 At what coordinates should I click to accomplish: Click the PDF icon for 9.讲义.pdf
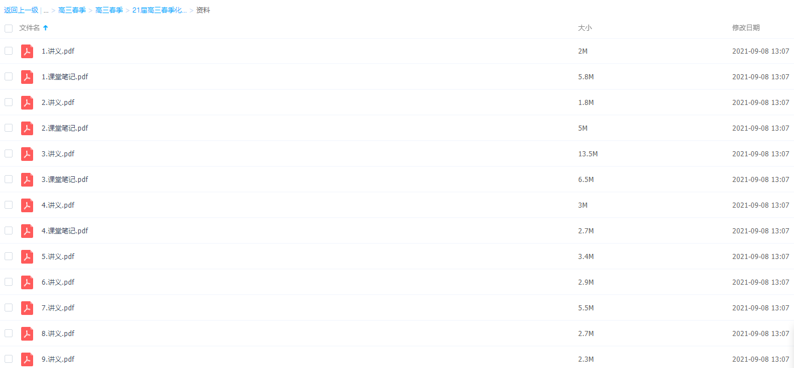[x=27, y=359]
